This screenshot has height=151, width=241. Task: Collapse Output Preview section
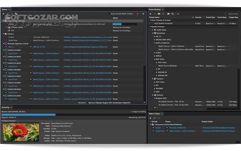[2, 121]
